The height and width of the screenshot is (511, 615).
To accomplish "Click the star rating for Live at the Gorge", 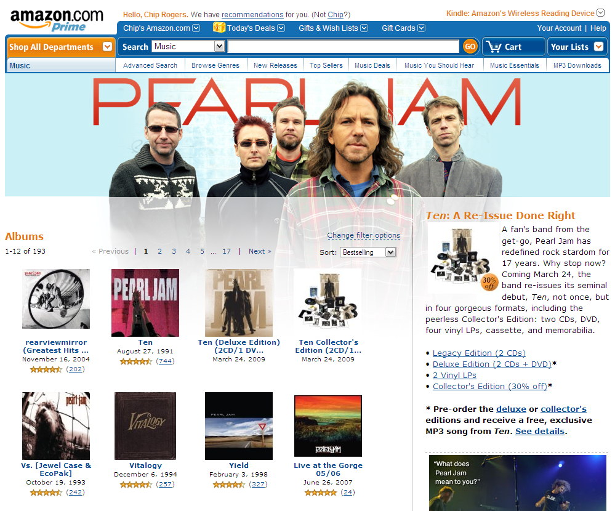I will pyautogui.click(x=321, y=492).
